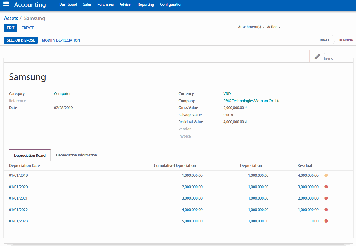Click Modify Depreciation button
Screen dimensions: 356x246
tap(61, 40)
